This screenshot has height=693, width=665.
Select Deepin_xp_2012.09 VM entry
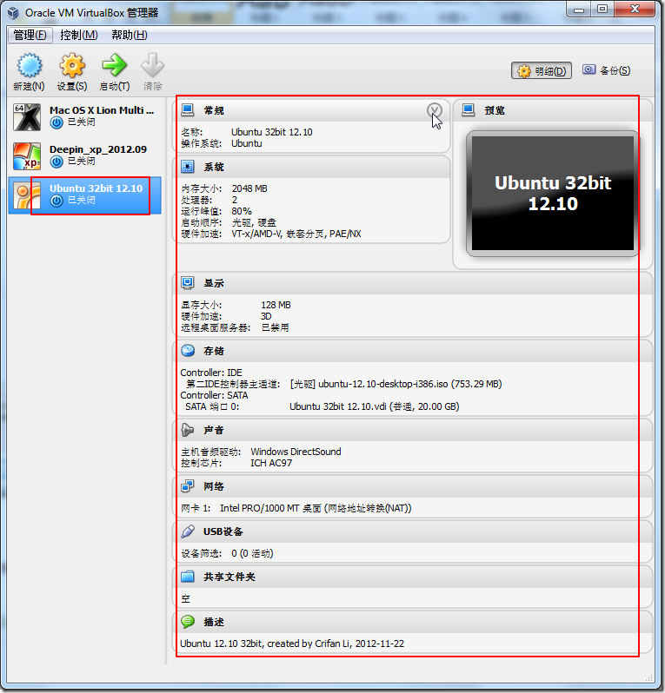coord(85,156)
